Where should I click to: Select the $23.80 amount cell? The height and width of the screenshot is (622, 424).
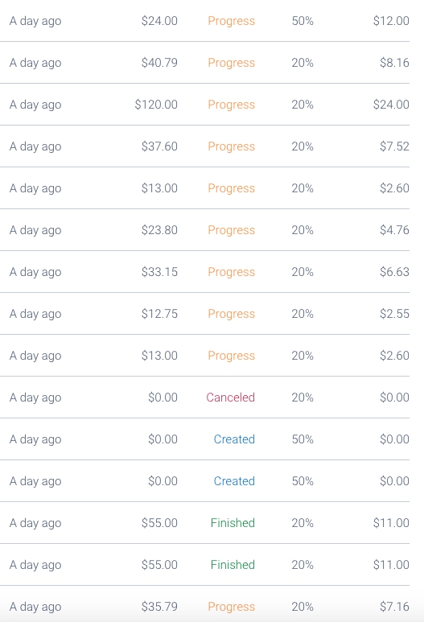159,230
